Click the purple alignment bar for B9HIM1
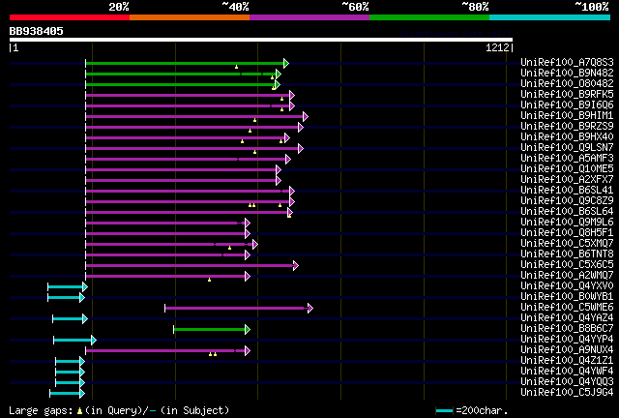This screenshot has width=619, height=418. tap(194, 116)
